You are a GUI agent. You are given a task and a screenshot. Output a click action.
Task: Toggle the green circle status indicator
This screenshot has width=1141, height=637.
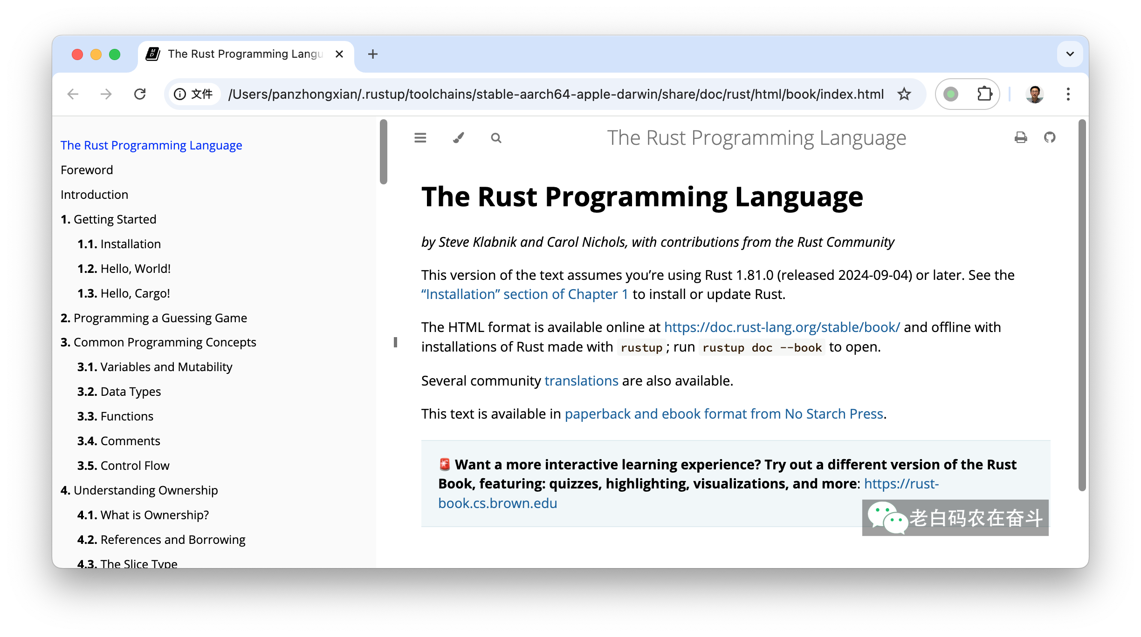[950, 93]
